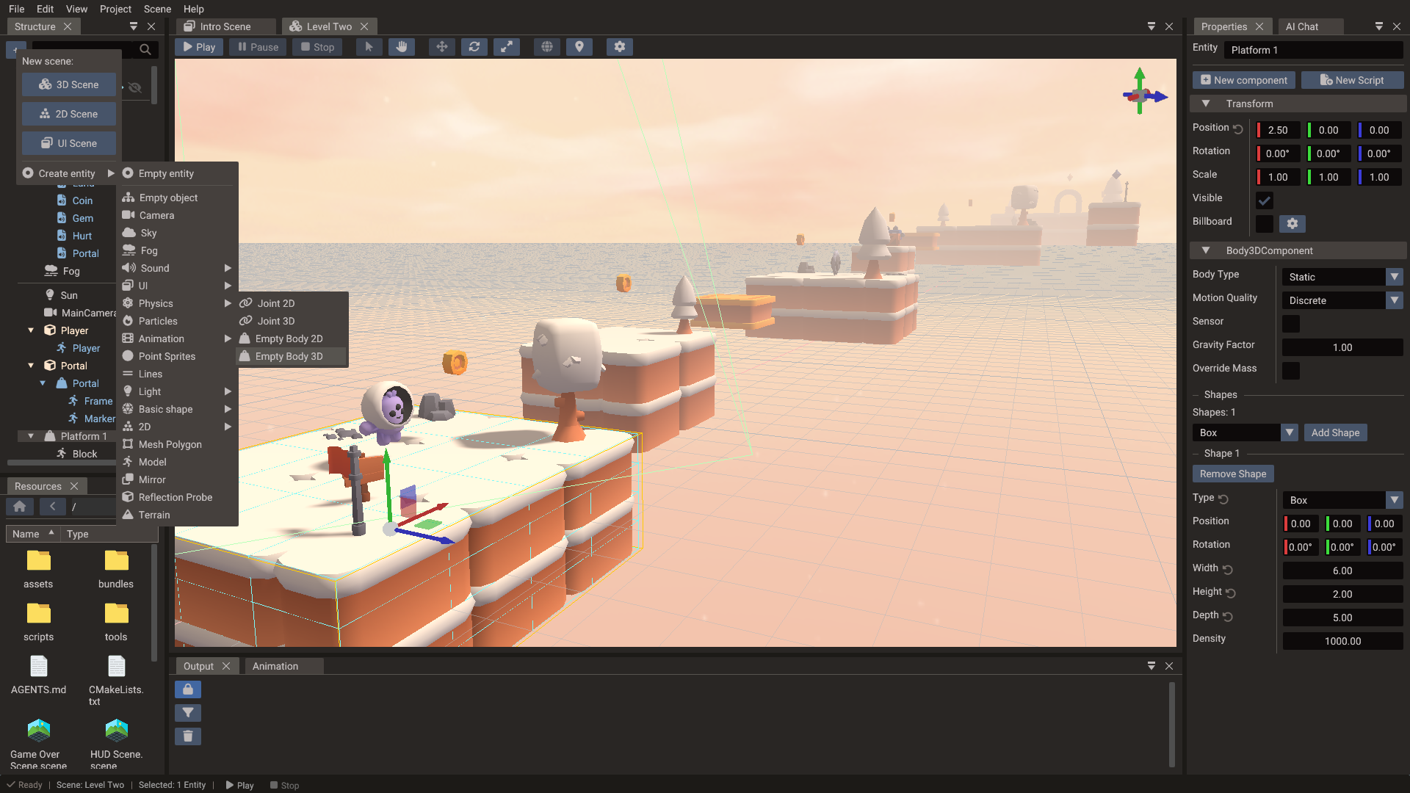The image size is (1410, 793).
Task: Click the Remove Shape button
Action: [1233, 474]
